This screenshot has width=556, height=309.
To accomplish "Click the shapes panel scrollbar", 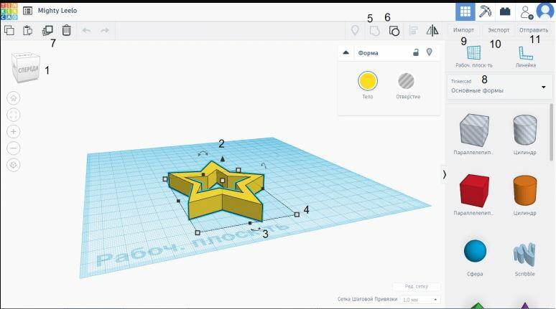I will (x=551, y=132).
